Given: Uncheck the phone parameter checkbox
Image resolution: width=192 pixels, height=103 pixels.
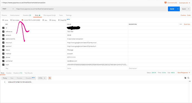Looking at the screenshot, I should pyautogui.click(x=3, y=57).
